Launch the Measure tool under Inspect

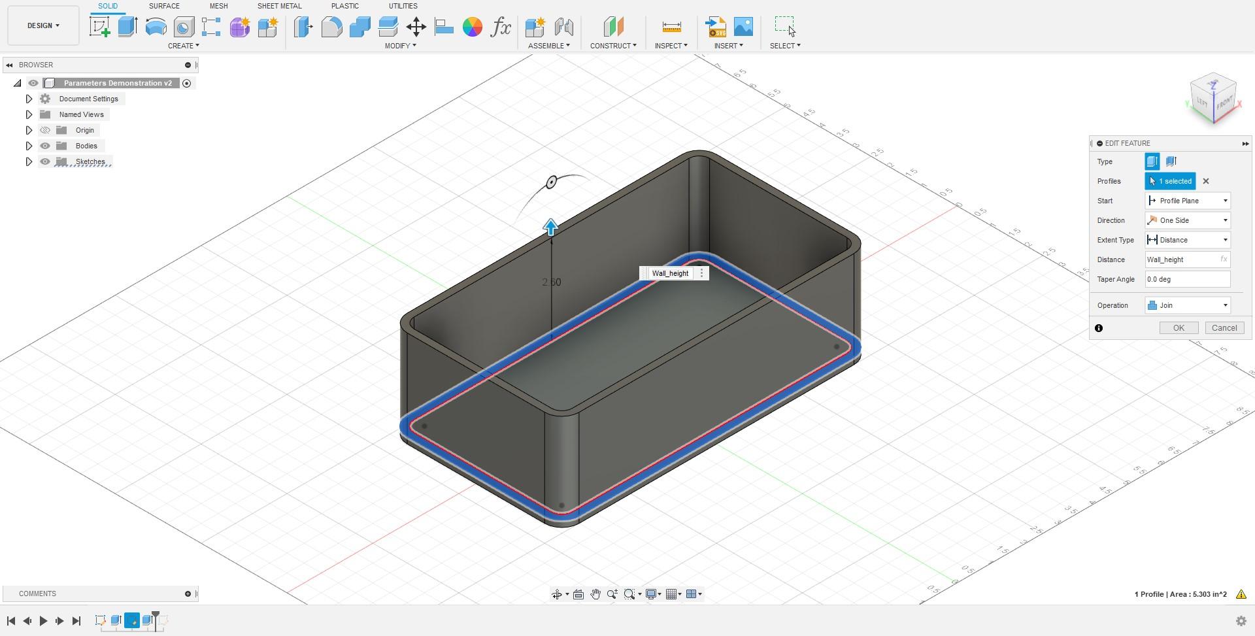671,27
